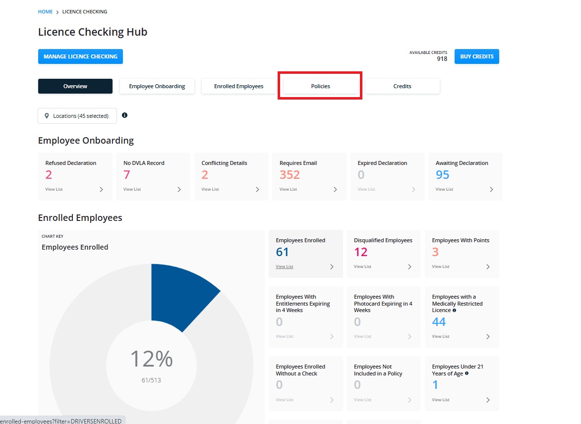Click the arrow on the Employees With Points card
The height and width of the screenshot is (424, 581).
pyautogui.click(x=488, y=266)
